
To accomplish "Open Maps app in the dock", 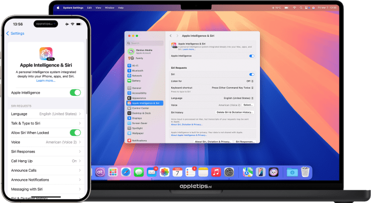I will tap(248, 172).
